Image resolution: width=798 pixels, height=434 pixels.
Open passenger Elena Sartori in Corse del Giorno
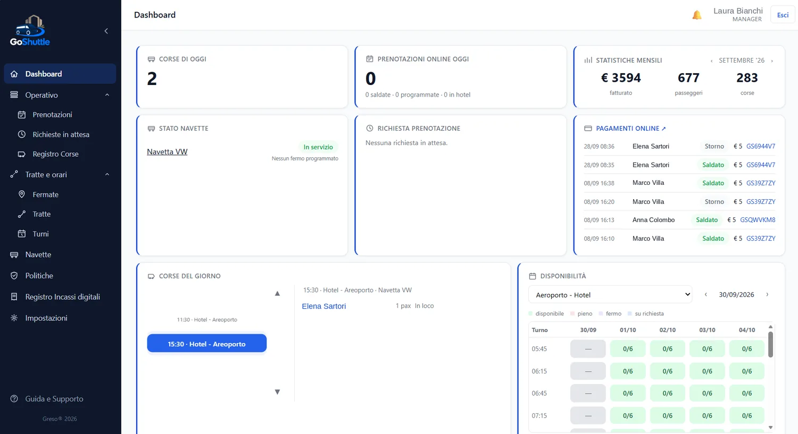click(324, 307)
